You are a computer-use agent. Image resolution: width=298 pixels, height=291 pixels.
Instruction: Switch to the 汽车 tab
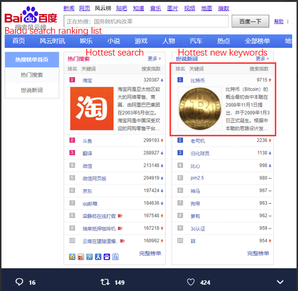(196, 41)
